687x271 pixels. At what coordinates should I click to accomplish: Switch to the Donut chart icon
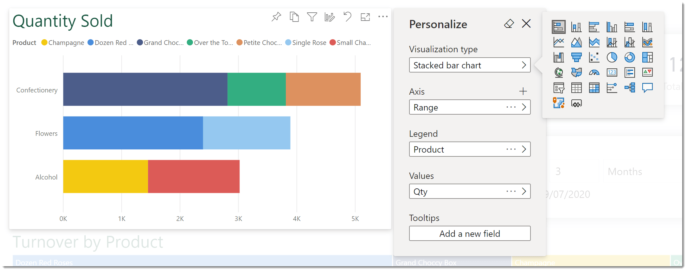[x=630, y=57]
